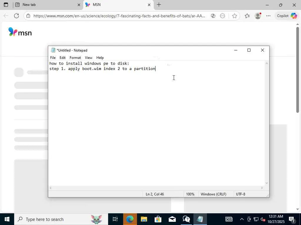Close the Notepad window

262,50
